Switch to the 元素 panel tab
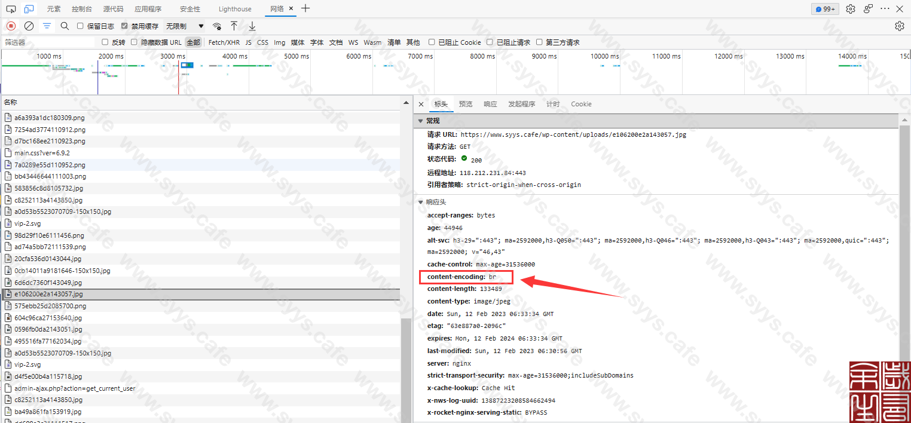This screenshot has width=911, height=423. point(54,9)
